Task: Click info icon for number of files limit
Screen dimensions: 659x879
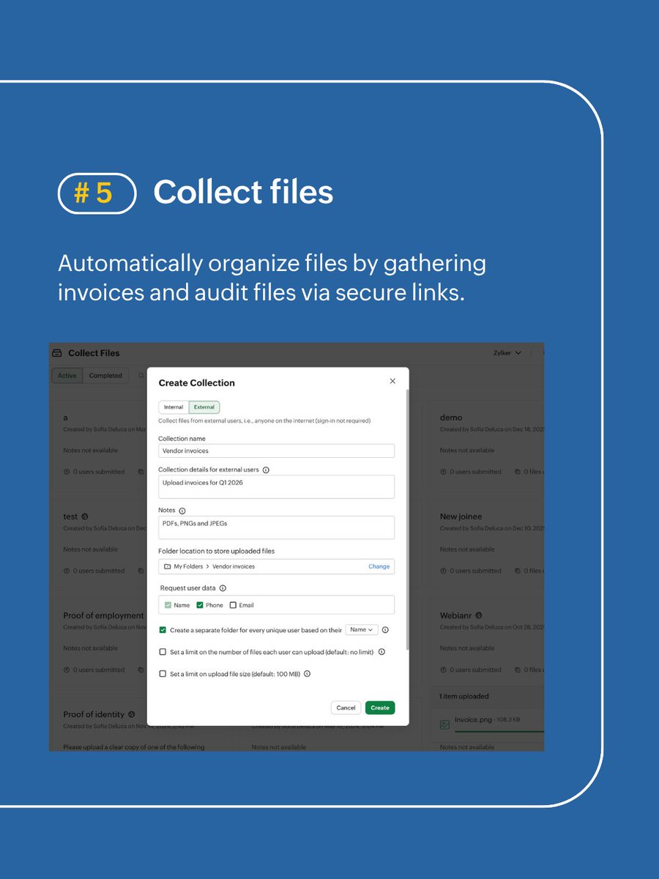Action: [381, 652]
